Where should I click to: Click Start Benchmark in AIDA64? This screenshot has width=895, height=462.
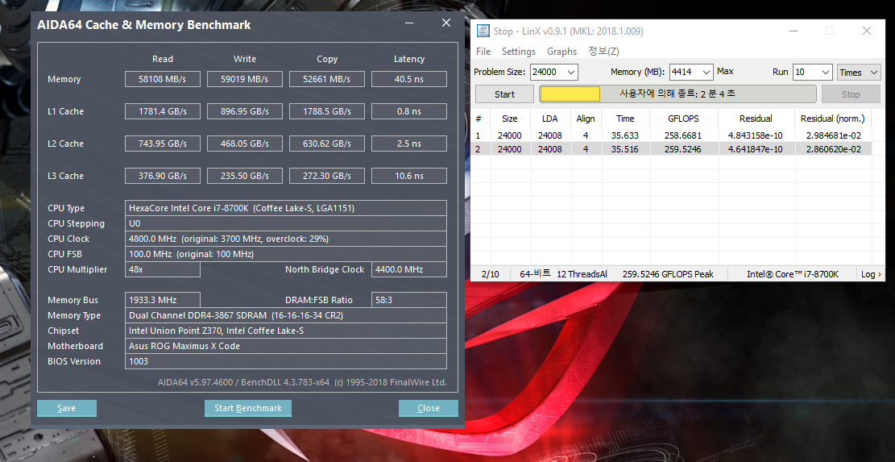248,408
